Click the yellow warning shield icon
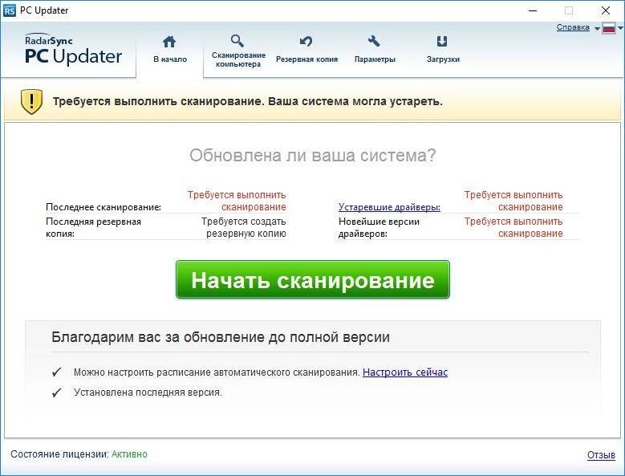The image size is (625, 476). pyautogui.click(x=31, y=101)
